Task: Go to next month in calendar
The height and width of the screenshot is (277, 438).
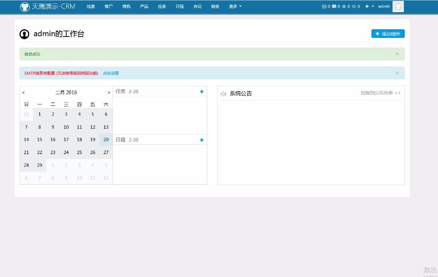Action: [x=109, y=92]
